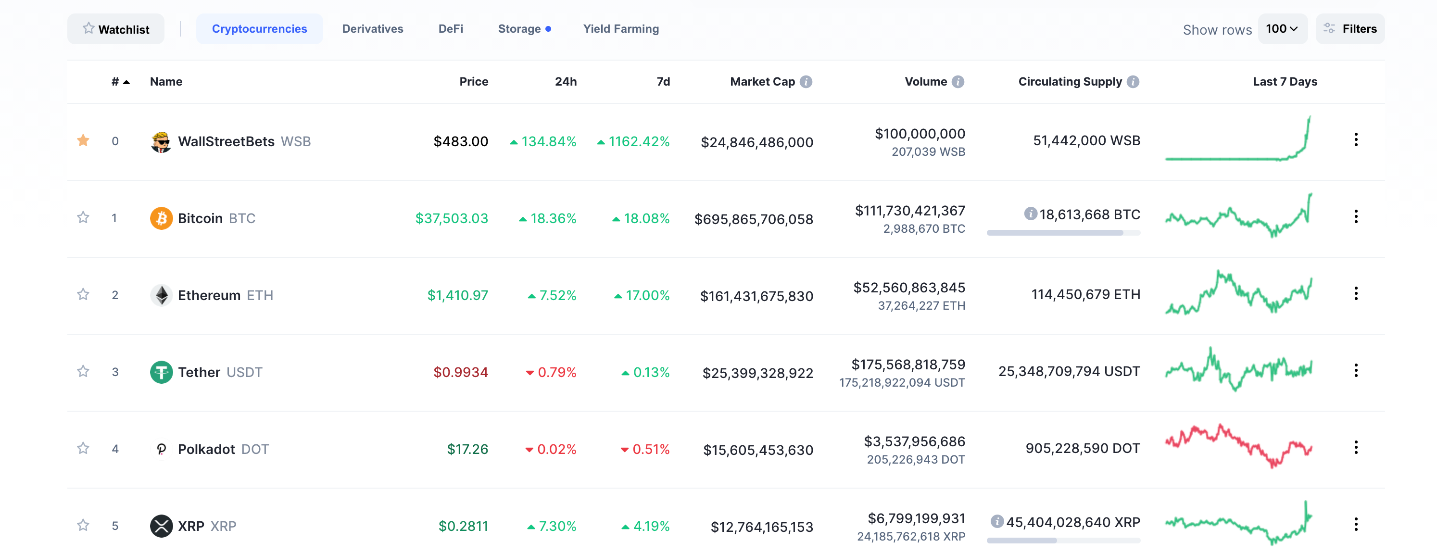
Task: Click the XRP coin logo
Action: [x=161, y=527]
